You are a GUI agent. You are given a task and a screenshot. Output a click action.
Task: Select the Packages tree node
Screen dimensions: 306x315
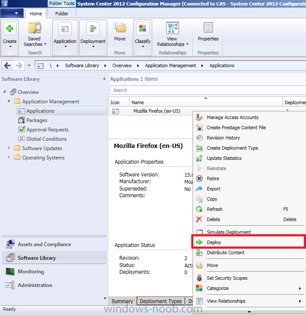pos(37,120)
